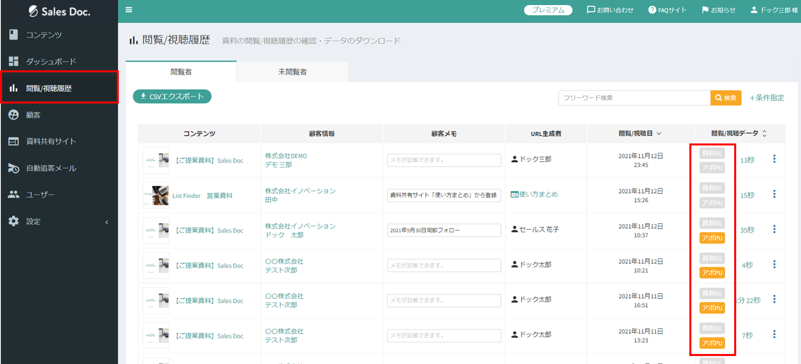The image size is (801, 364).
Task: Toggle 閲覧/視聴データ column sort order
Action: tap(764, 133)
